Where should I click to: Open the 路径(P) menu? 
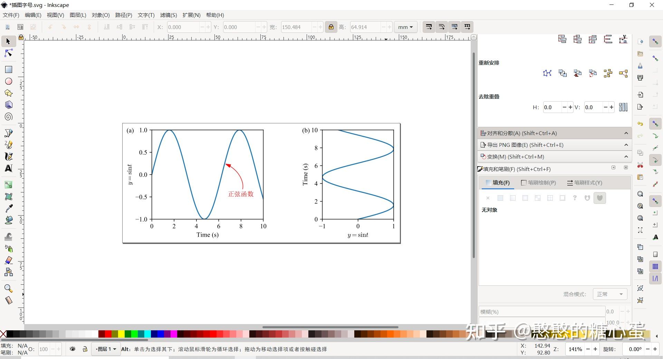click(123, 15)
